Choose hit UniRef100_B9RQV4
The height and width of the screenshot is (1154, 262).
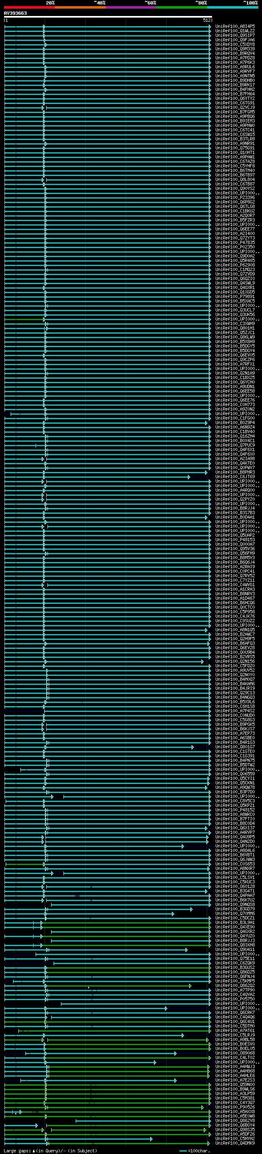click(235, 53)
